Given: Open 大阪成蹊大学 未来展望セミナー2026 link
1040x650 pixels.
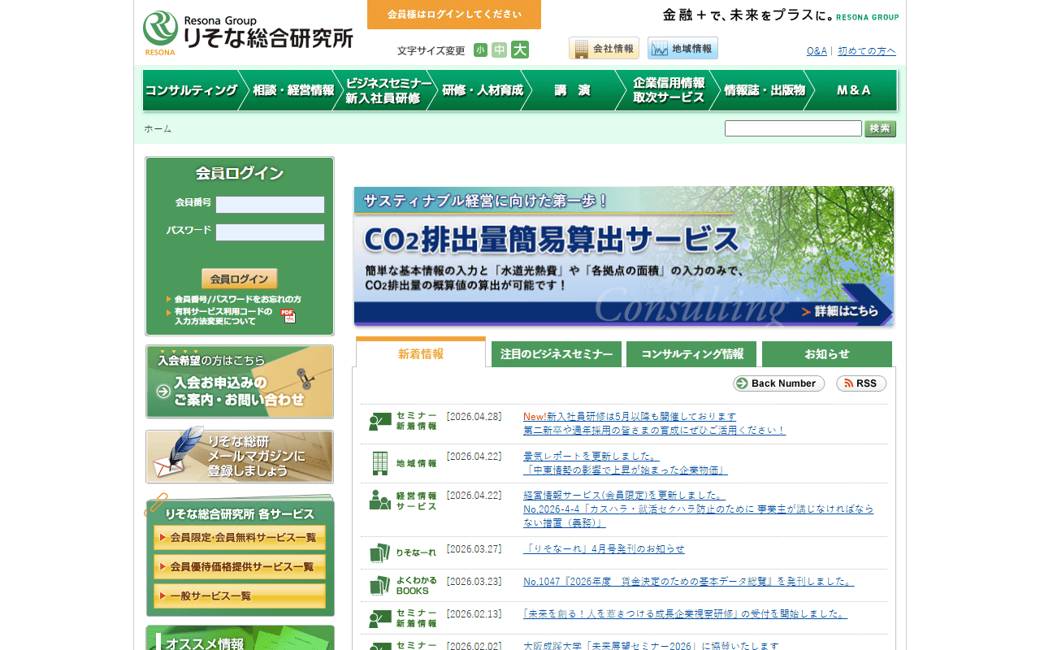Looking at the screenshot, I should (651, 645).
